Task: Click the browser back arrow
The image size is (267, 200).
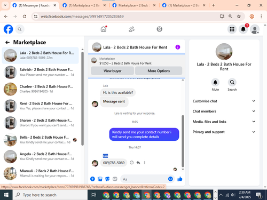Action: point(6,17)
